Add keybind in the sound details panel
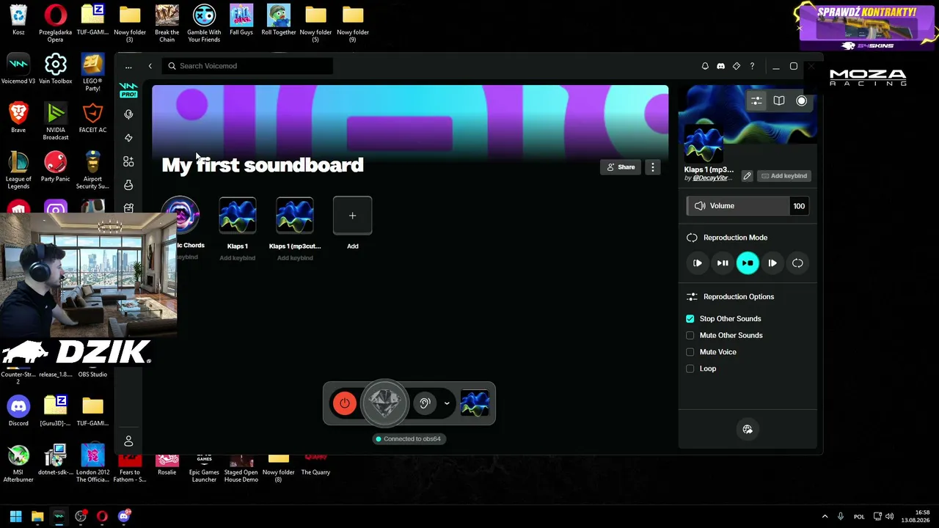The image size is (939, 528). [x=784, y=176]
